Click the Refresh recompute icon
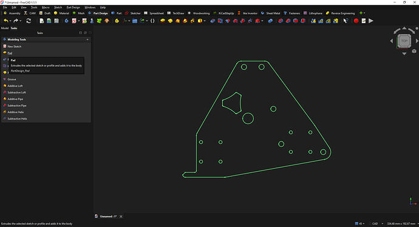The height and width of the screenshot is (227, 419). 29,21
